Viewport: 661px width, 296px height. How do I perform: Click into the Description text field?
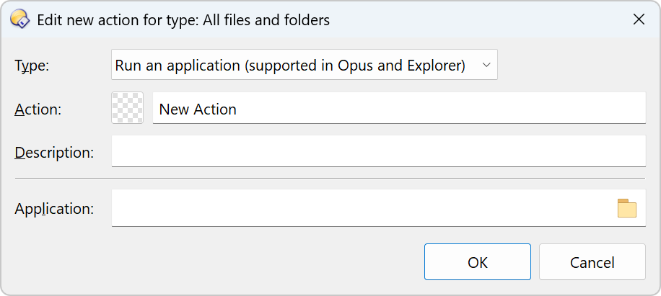(x=378, y=151)
